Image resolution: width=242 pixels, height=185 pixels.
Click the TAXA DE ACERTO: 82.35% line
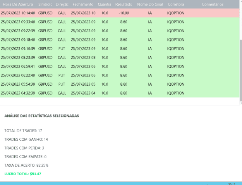click(x=26, y=165)
